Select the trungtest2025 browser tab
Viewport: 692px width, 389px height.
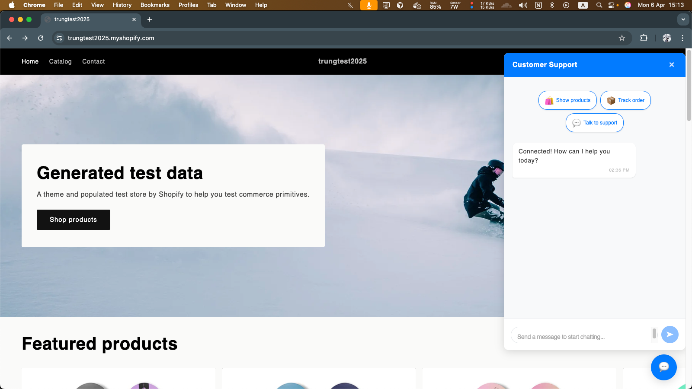(91, 19)
